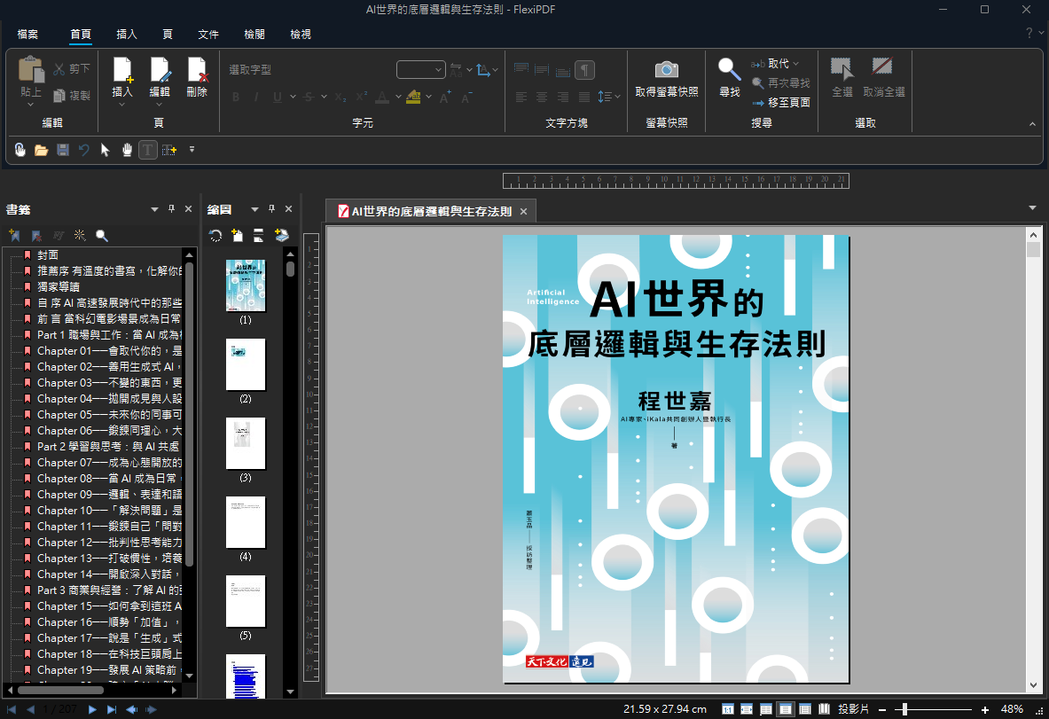This screenshot has width=1049, height=719.
Task: Go to last page button in status bar
Action: click(112, 709)
